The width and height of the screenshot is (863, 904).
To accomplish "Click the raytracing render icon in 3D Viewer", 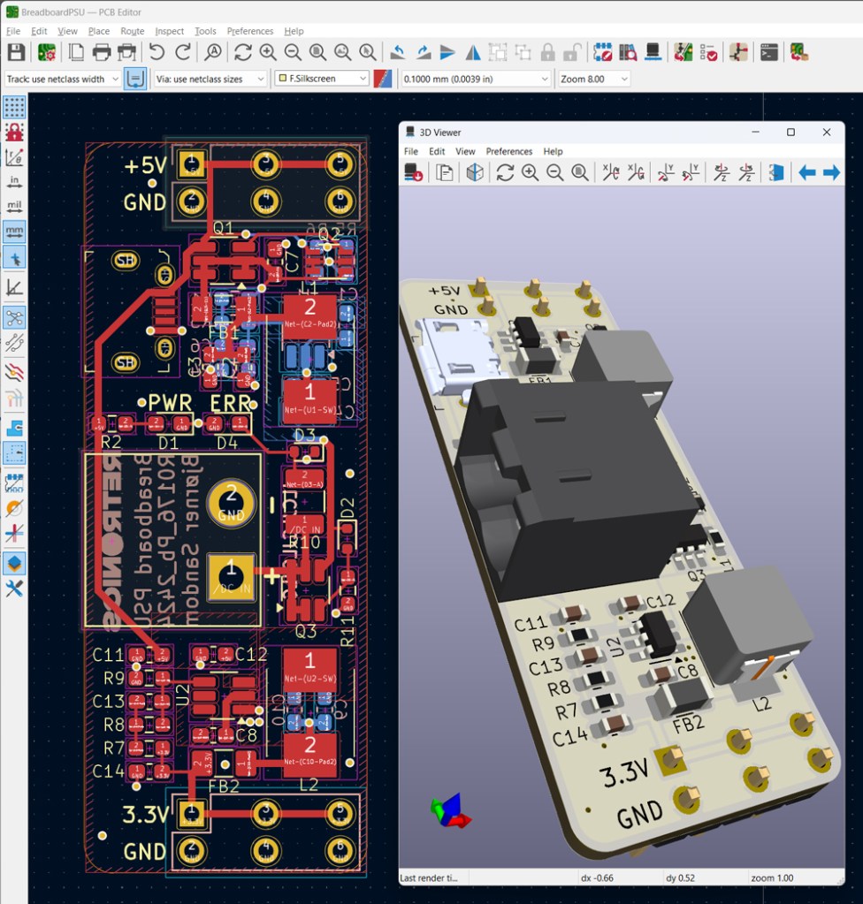I will click(x=475, y=173).
